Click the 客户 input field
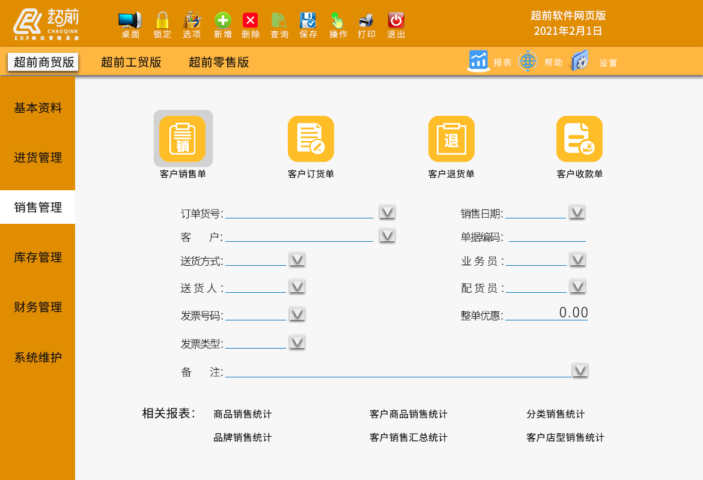The width and height of the screenshot is (703, 480). point(299,236)
